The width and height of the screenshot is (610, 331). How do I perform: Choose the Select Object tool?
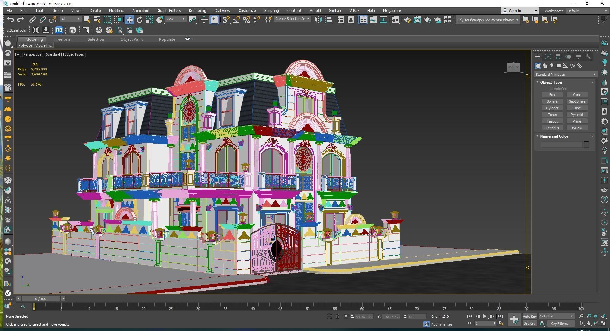[x=86, y=20]
